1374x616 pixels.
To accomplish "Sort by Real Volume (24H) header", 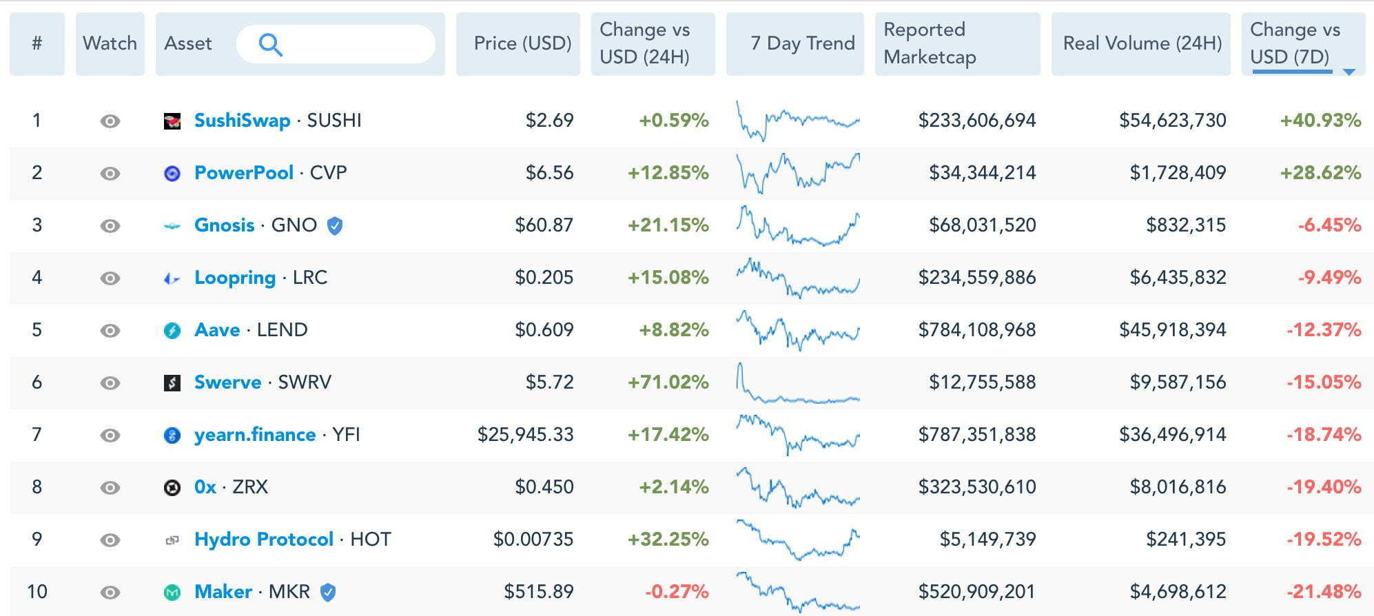I will pos(1141,43).
